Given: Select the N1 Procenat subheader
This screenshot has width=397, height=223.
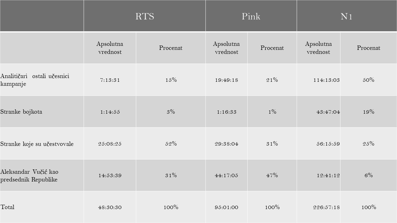Looking at the screenshot, I should (x=368, y=48).
